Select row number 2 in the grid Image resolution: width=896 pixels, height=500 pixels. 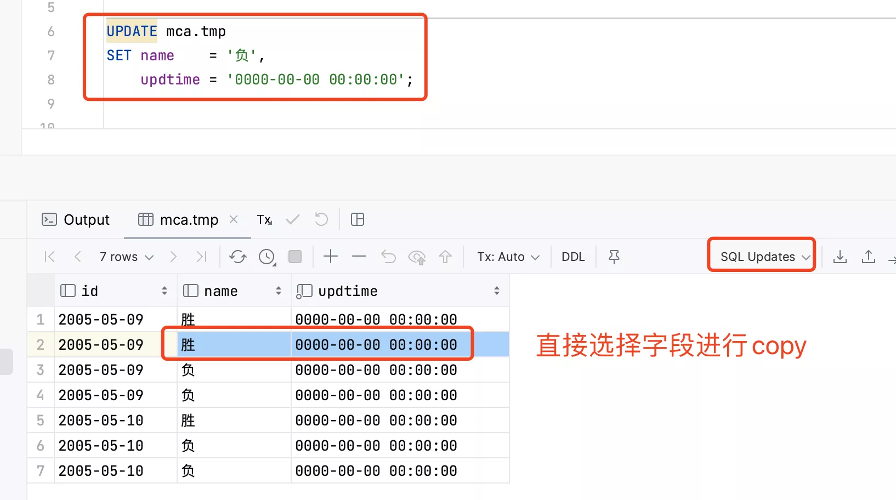coord(41,344)
